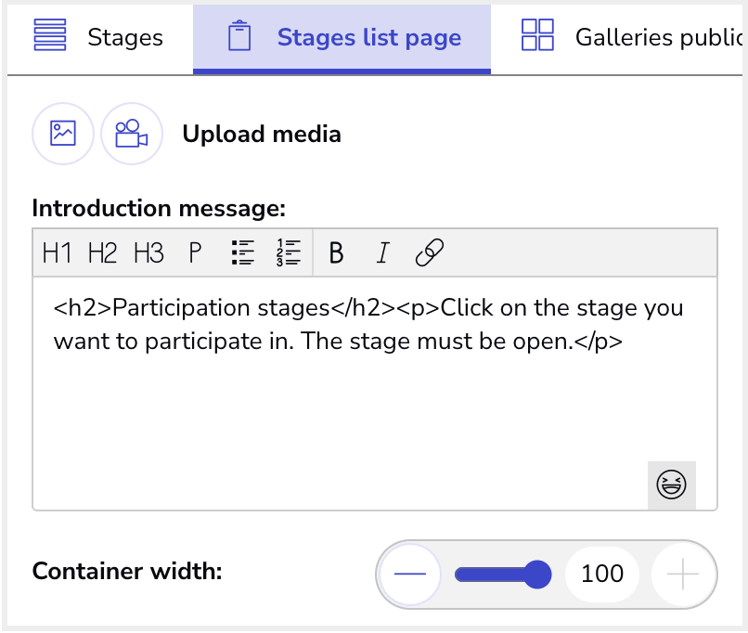Insert a hyperlink with the chain icon
Screen dimensions: 748x633
[x=430, y=252]
